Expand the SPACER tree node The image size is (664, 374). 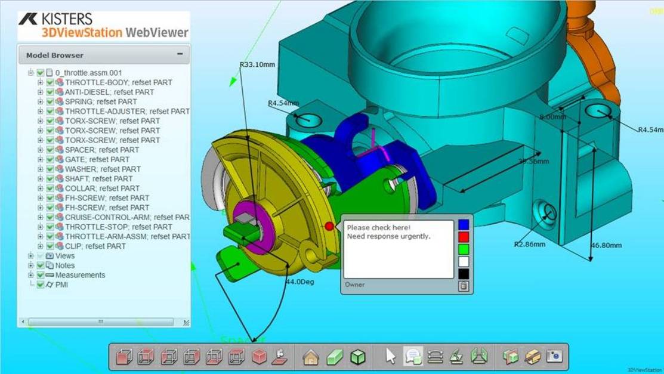click(40, 150)
